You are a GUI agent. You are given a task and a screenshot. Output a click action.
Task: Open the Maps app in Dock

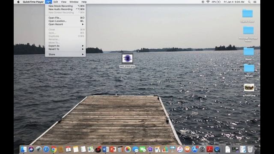tap(91, 149)
